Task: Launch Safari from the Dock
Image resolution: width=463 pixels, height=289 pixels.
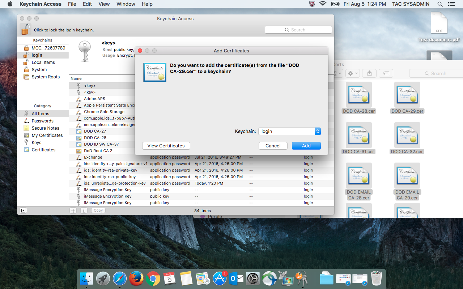Action: (120, 279)
